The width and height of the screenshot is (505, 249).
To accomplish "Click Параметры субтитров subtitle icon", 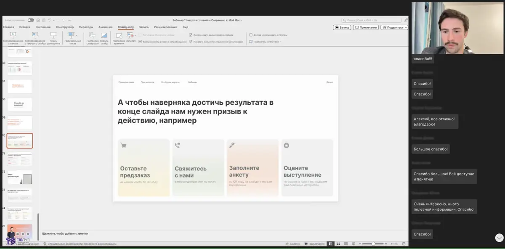I will click(251, 42).
